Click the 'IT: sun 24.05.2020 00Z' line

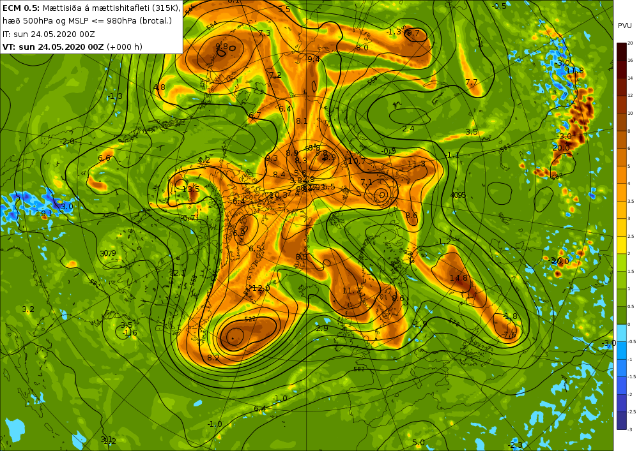(x=49, y=34)
